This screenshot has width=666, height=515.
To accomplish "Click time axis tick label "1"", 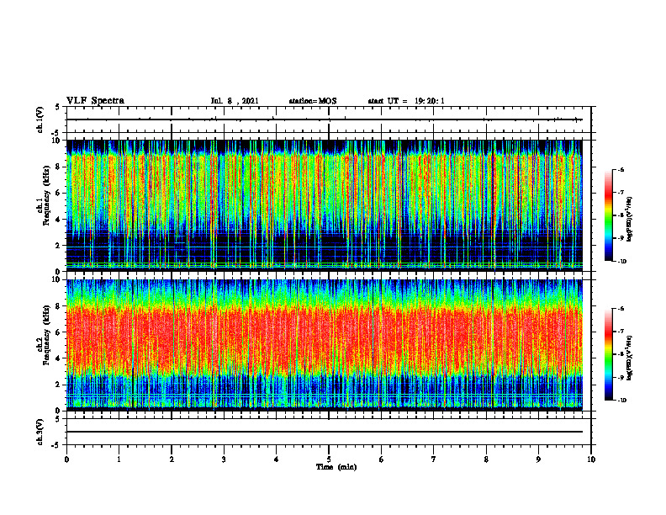I will click(x=119, y=459).
